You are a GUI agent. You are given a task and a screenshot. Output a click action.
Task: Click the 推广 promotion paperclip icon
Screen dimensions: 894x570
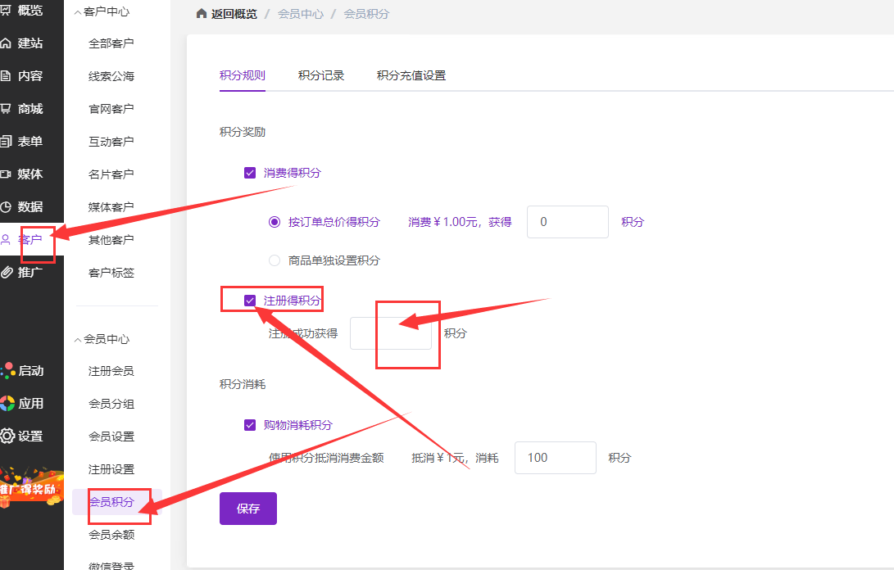click(x=7, y=273)
